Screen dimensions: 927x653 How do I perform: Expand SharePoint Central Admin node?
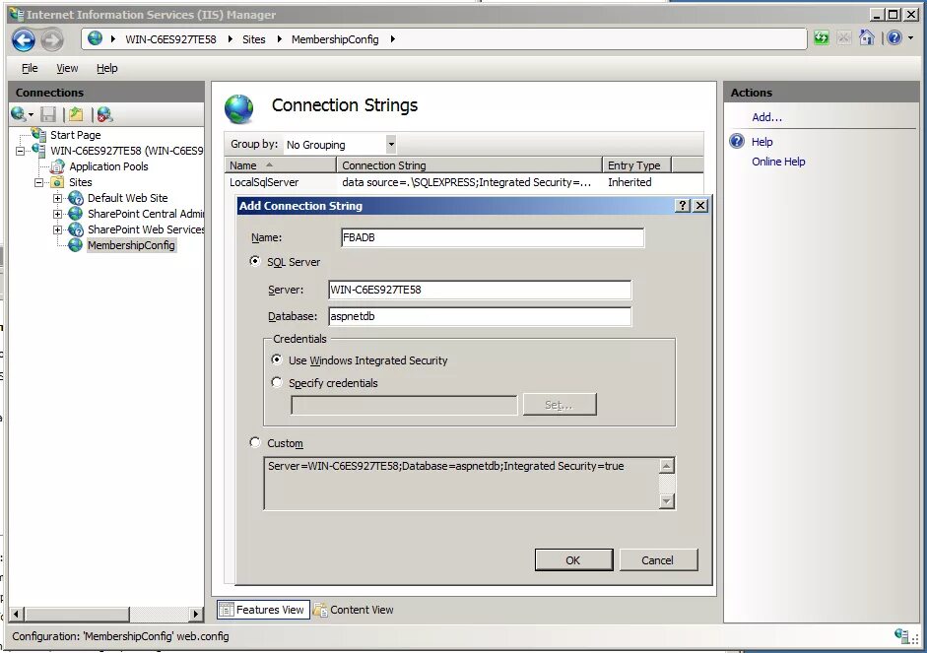pos(57,214)
